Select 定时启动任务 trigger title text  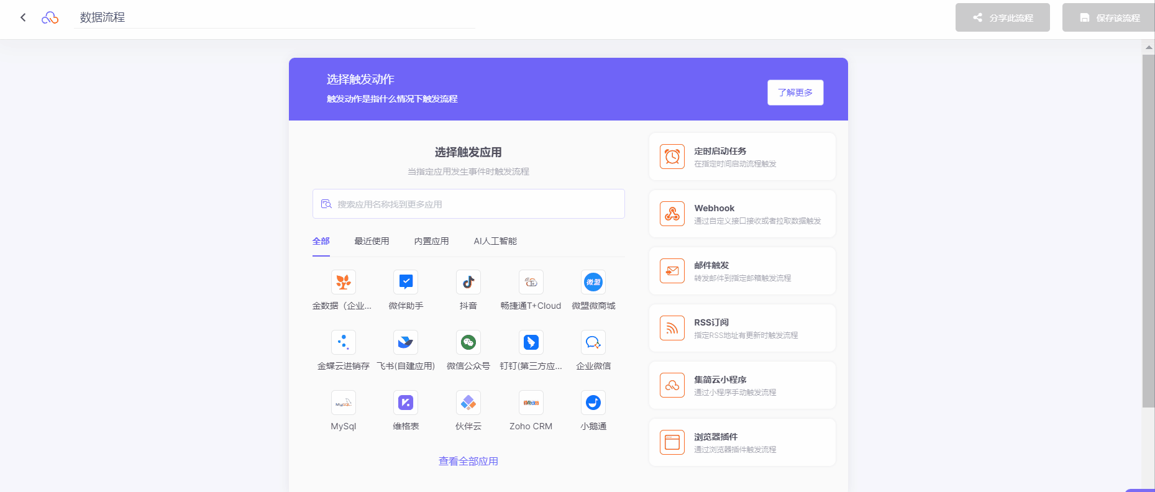[720, 151]
